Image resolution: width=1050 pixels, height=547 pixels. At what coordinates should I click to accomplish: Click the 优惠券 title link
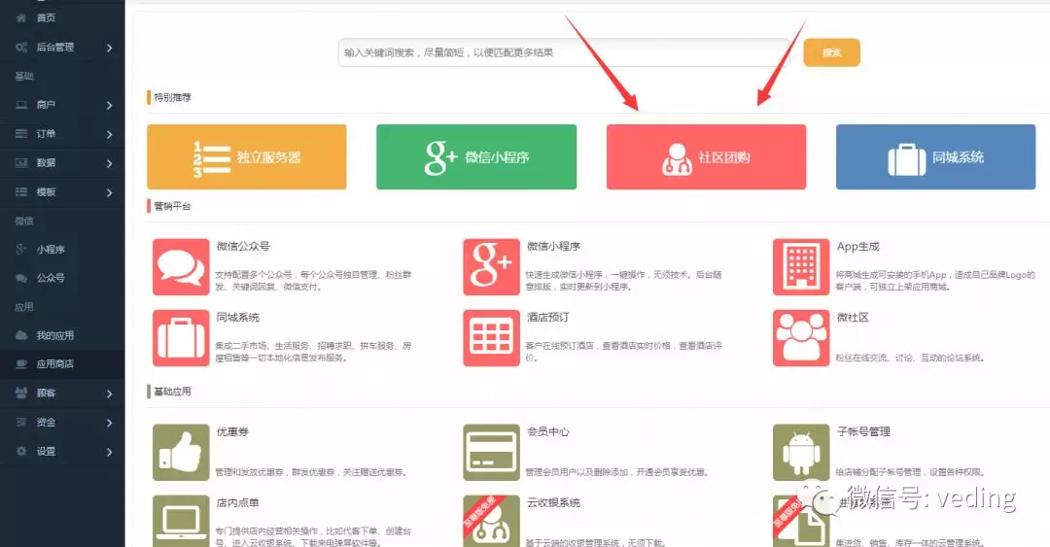pyautogui.click(x=232, y=431)
